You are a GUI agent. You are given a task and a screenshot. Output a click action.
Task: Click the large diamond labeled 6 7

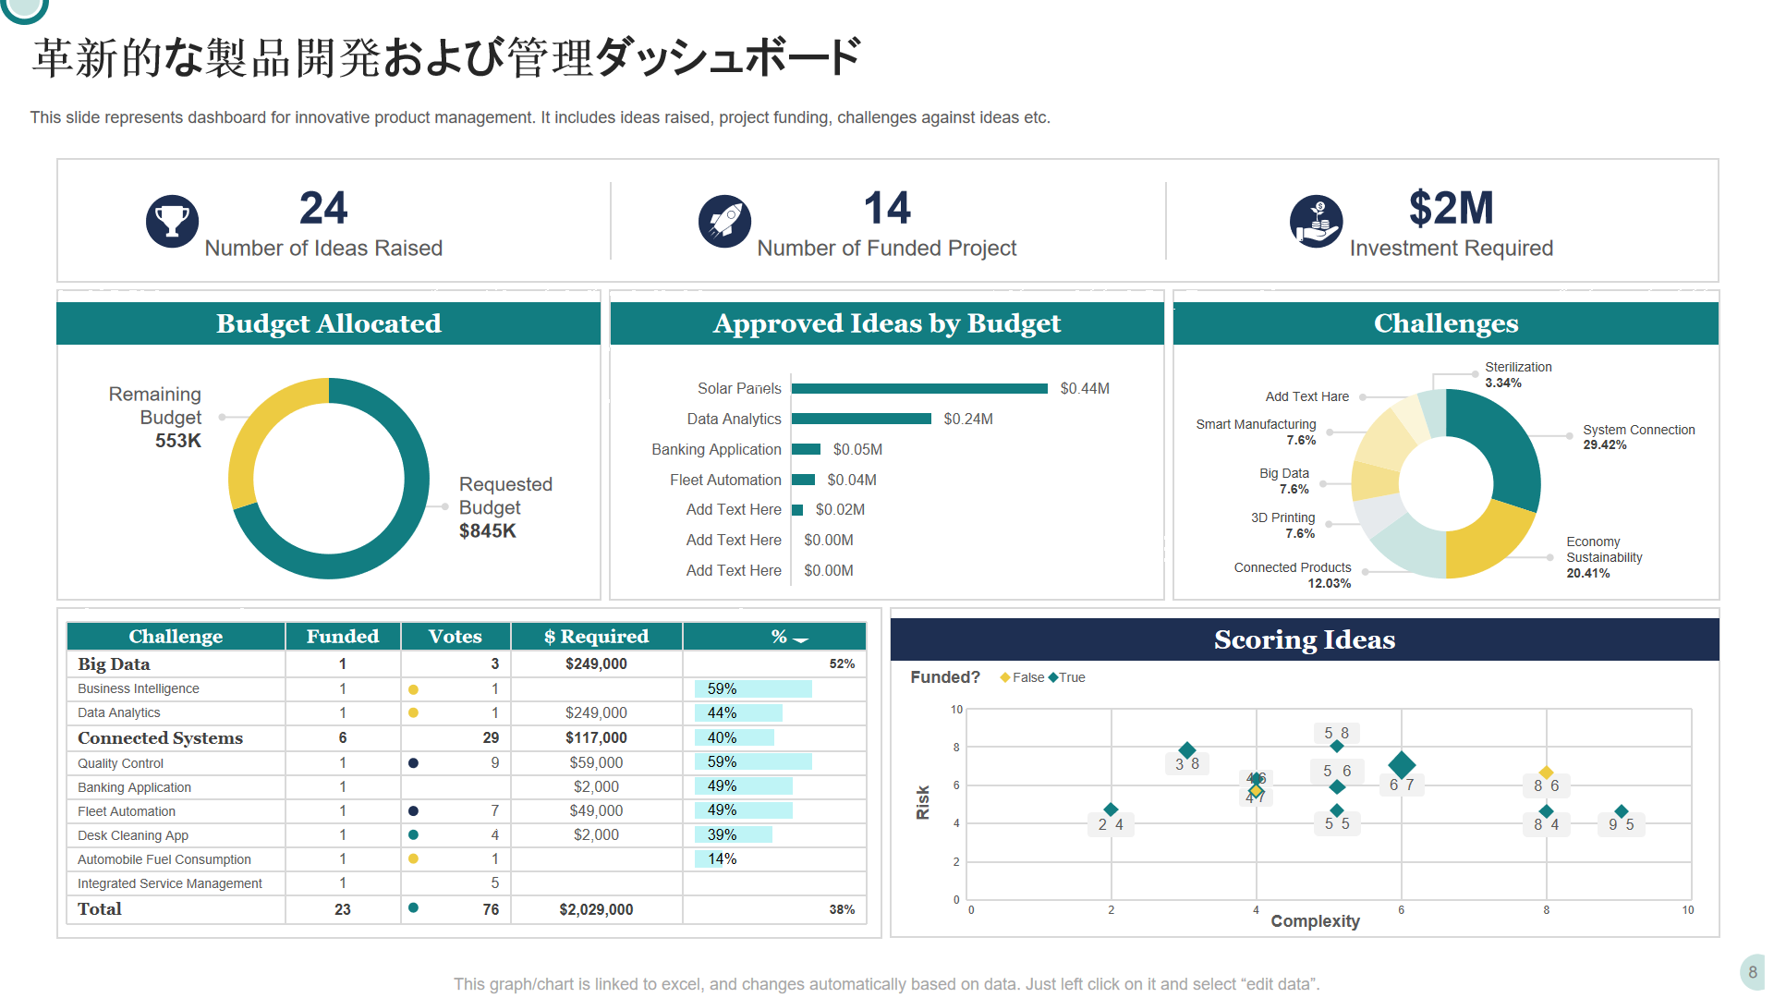click(1402, 764)
